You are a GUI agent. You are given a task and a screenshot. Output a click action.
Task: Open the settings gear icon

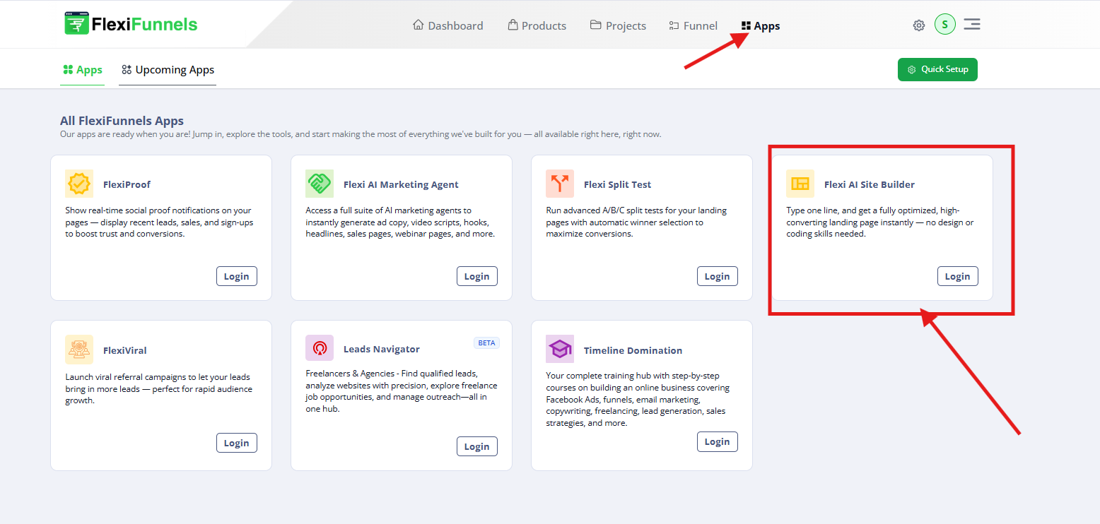pos(919,25)
